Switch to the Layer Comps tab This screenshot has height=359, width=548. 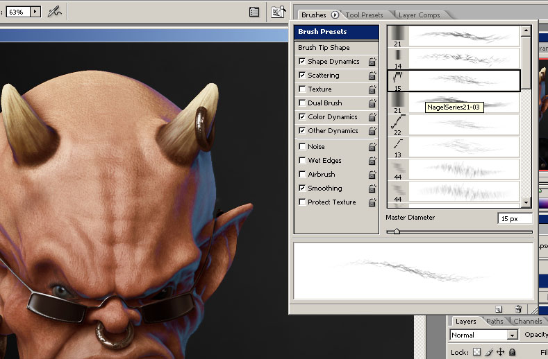click(419, 15)
